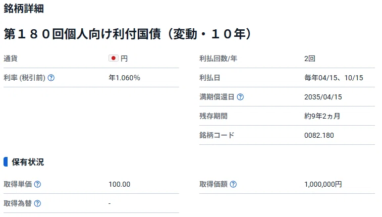The image size is (382, 217).
Task: Click the blue 保有状況 section marker
Action: tap(6, 161)
